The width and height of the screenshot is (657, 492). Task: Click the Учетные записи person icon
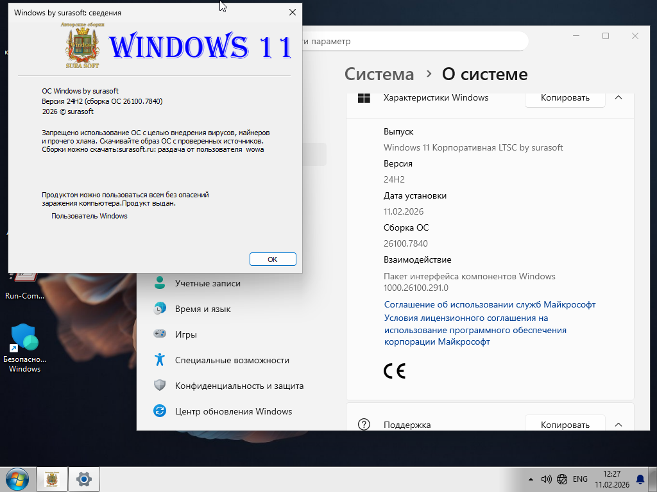tap(160, 283)
